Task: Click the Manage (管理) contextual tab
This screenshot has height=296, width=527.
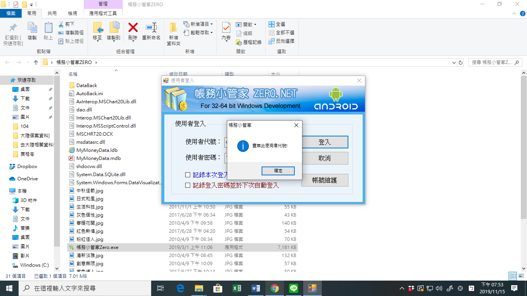Action: pyautogui.click(x=103, y=4)
